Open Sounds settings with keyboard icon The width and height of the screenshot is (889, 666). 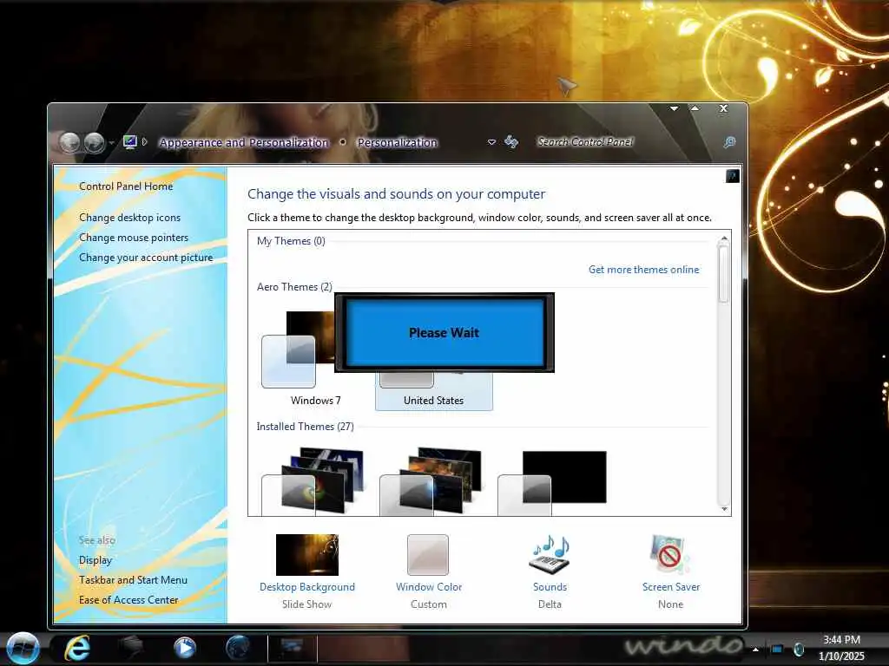point(550,555)
